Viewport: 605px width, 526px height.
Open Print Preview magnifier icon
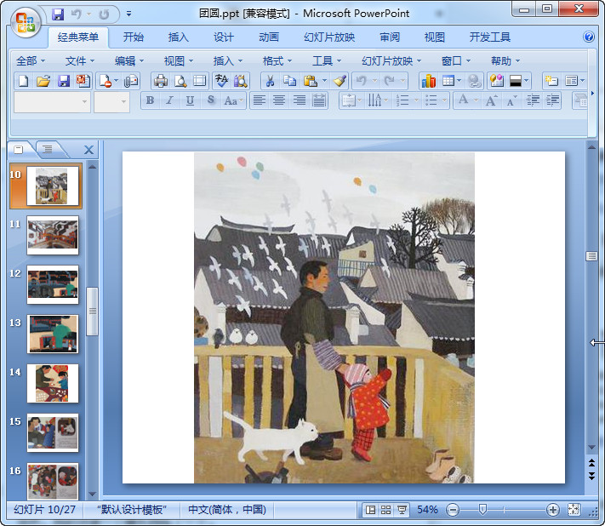[180, 81]
